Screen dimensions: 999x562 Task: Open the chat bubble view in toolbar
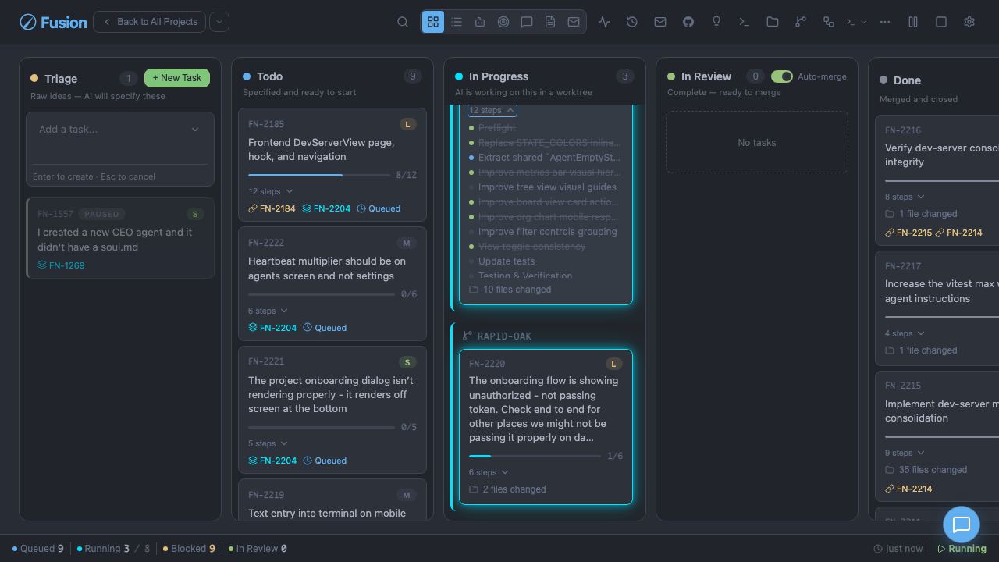pos(527,22)
